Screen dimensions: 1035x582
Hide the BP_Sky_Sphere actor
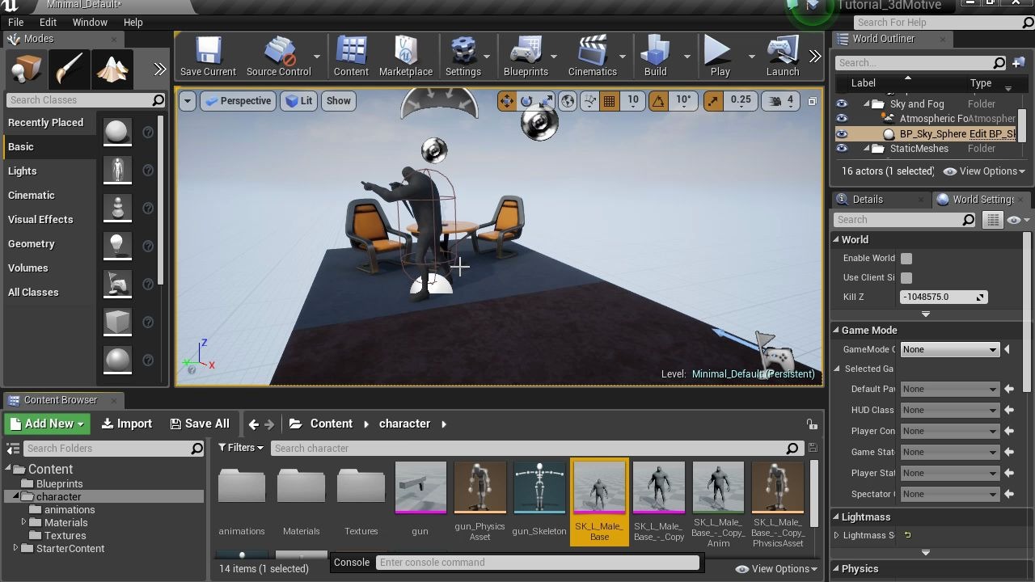(842, 134)
